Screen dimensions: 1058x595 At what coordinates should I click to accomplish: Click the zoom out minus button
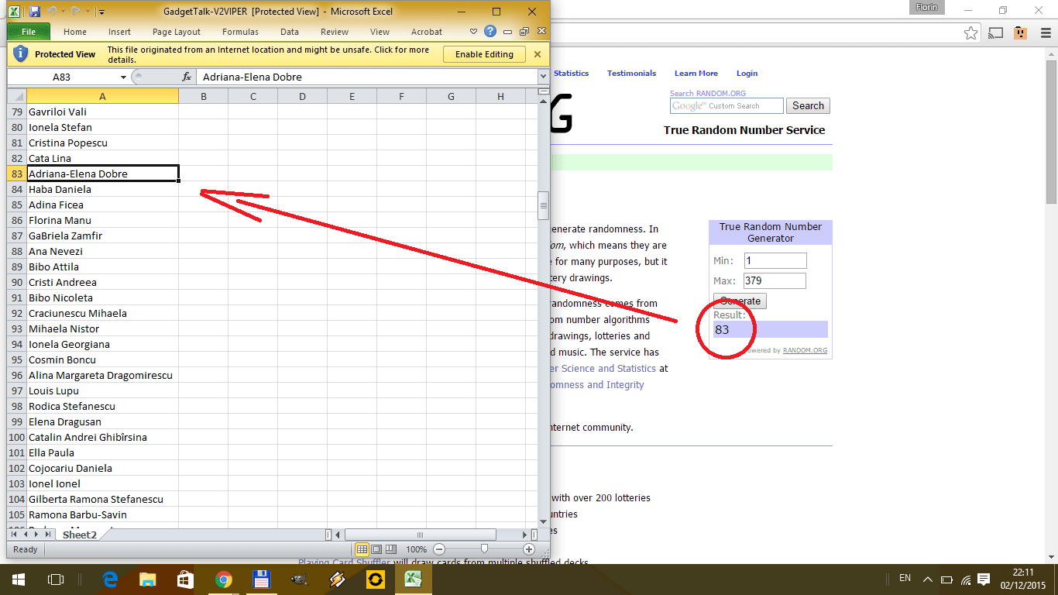(439, 549)
